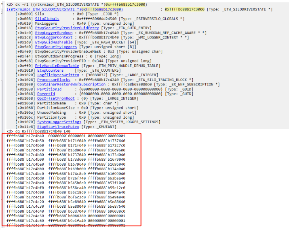Click memory value ffffb688`b96038c0
This screenshot has height=230, width=289.
(107, 211)
